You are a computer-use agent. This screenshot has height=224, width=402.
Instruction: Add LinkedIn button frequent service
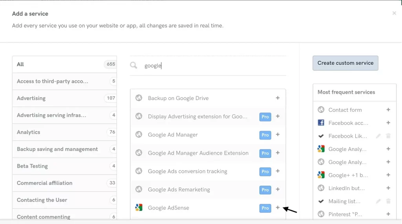point(388,188)
